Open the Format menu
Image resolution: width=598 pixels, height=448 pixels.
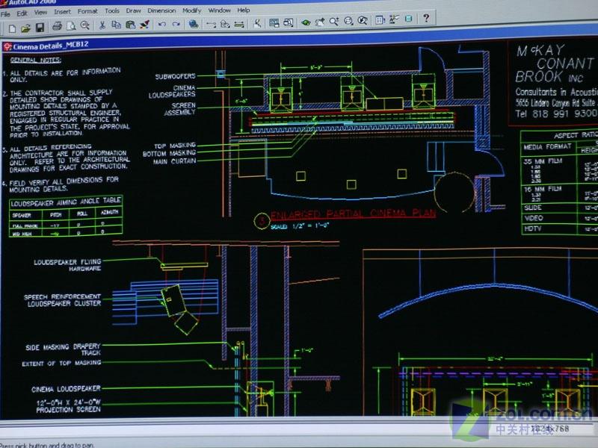[x=87, y=11]
